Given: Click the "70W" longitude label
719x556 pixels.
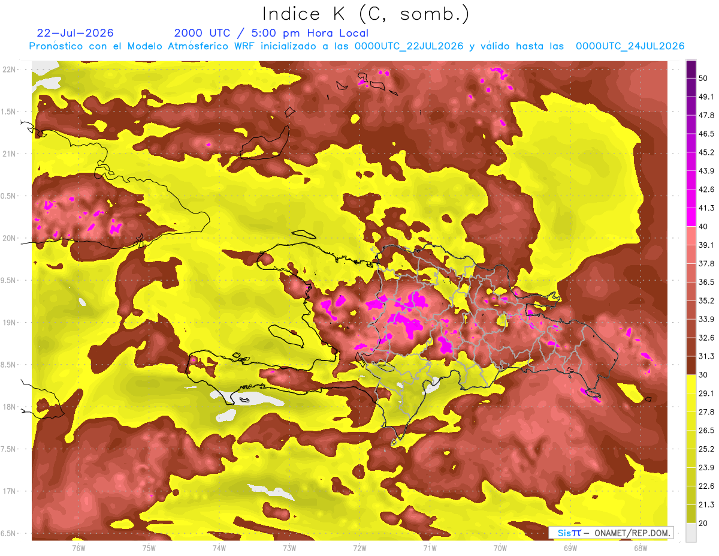Looking at the screenshot, I should click(500, 547).
